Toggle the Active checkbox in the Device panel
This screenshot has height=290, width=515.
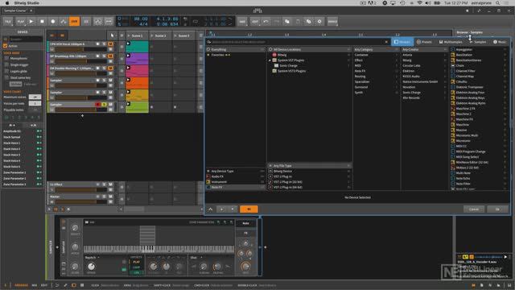(x=6, y=46)
